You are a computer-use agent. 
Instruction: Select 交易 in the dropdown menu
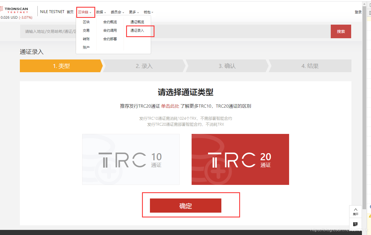[x=86, y=31]
